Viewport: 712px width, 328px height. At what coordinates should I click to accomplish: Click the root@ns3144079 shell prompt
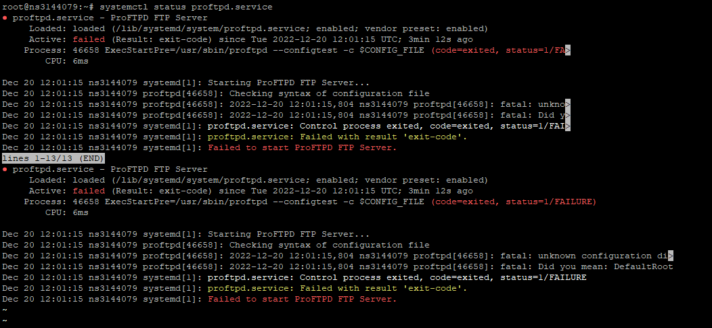(x=47, y=7)
